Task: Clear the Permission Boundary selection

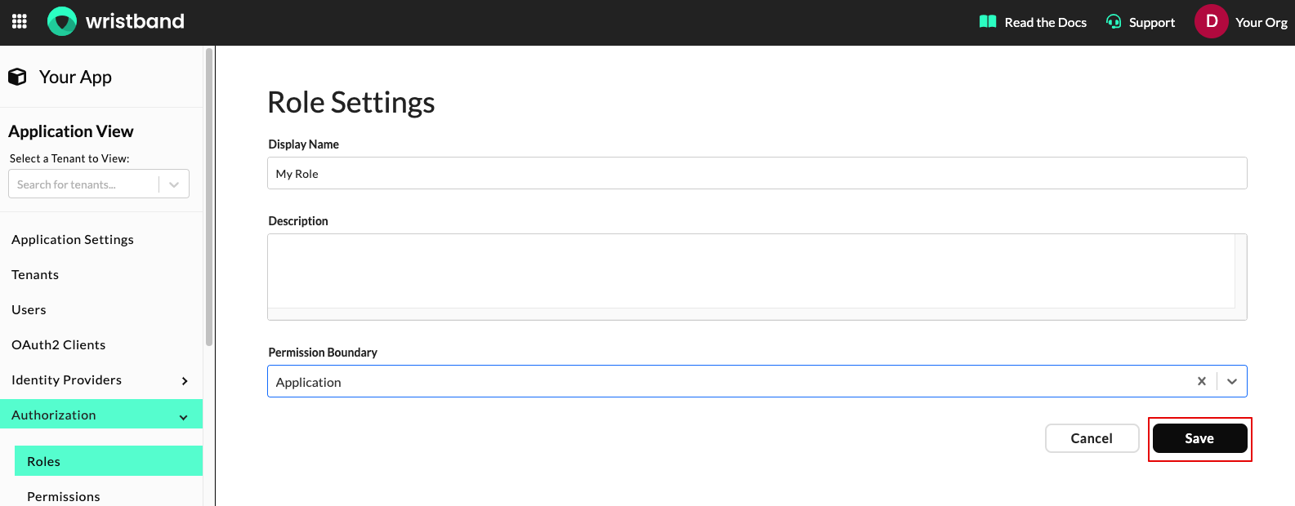Action: 1201,381
